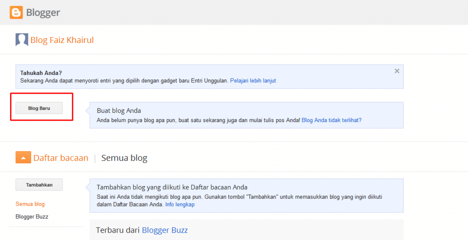Dismiss the Tahukah Anda notice with X
The height and width of the screenshot is (240, 468).
397,71
